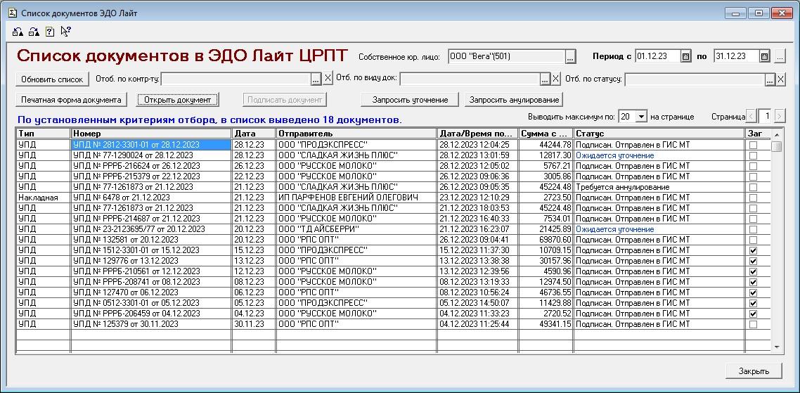Click the Sigma application icon in title bar

click(x=13, y=13)
